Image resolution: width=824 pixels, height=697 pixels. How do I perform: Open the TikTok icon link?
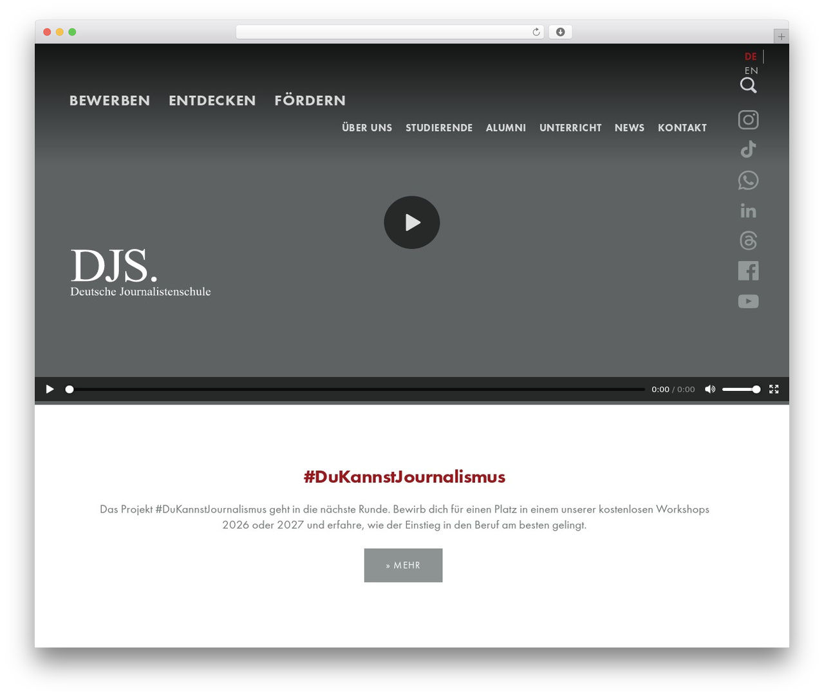(748, 150)
